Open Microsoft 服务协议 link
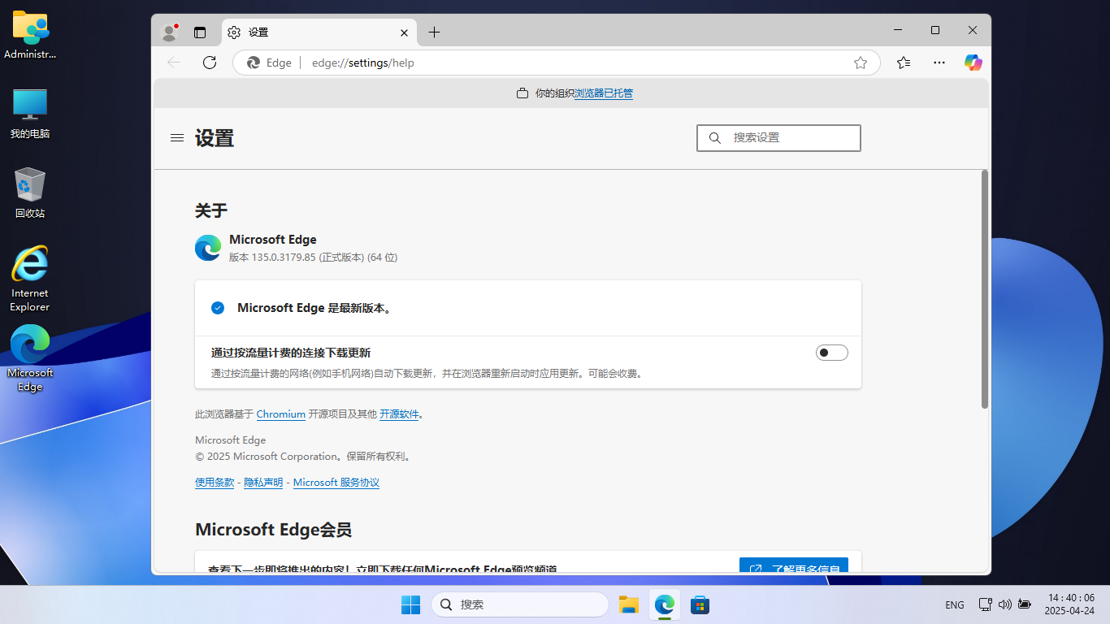The width and height of the screenshot is (1110, 624). point(336,483)
